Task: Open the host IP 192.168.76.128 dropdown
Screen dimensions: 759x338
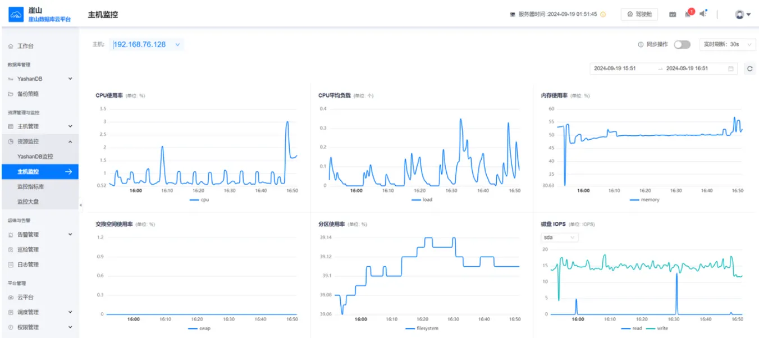Action: point(147,44)
